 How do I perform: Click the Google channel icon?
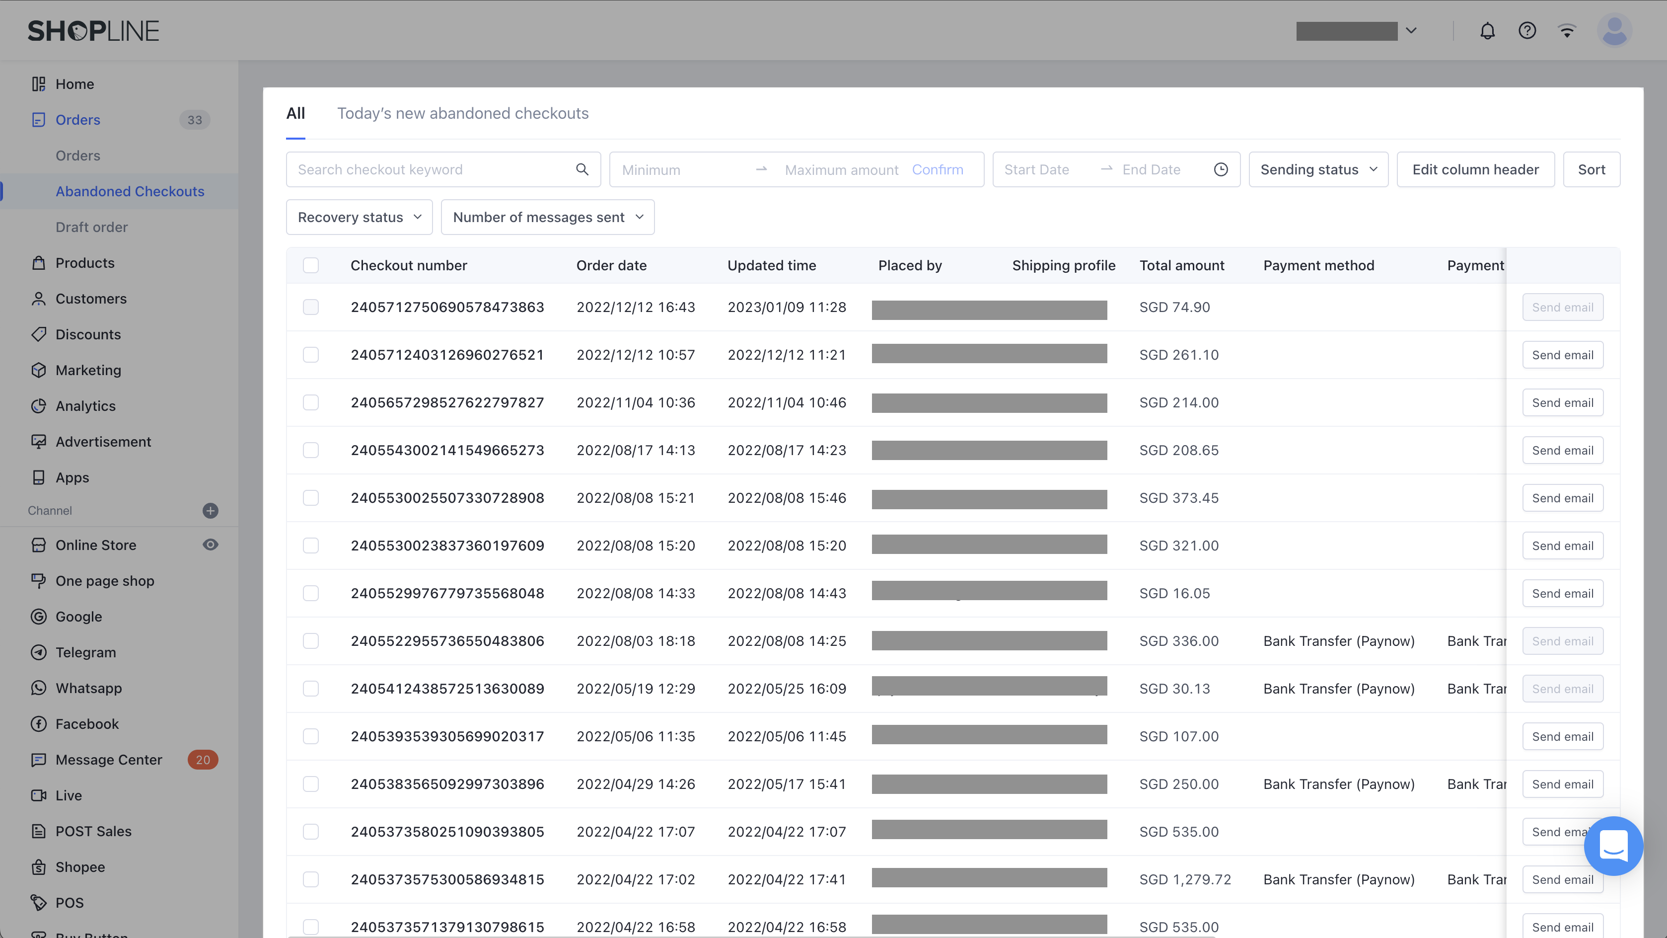click(38, 616)
